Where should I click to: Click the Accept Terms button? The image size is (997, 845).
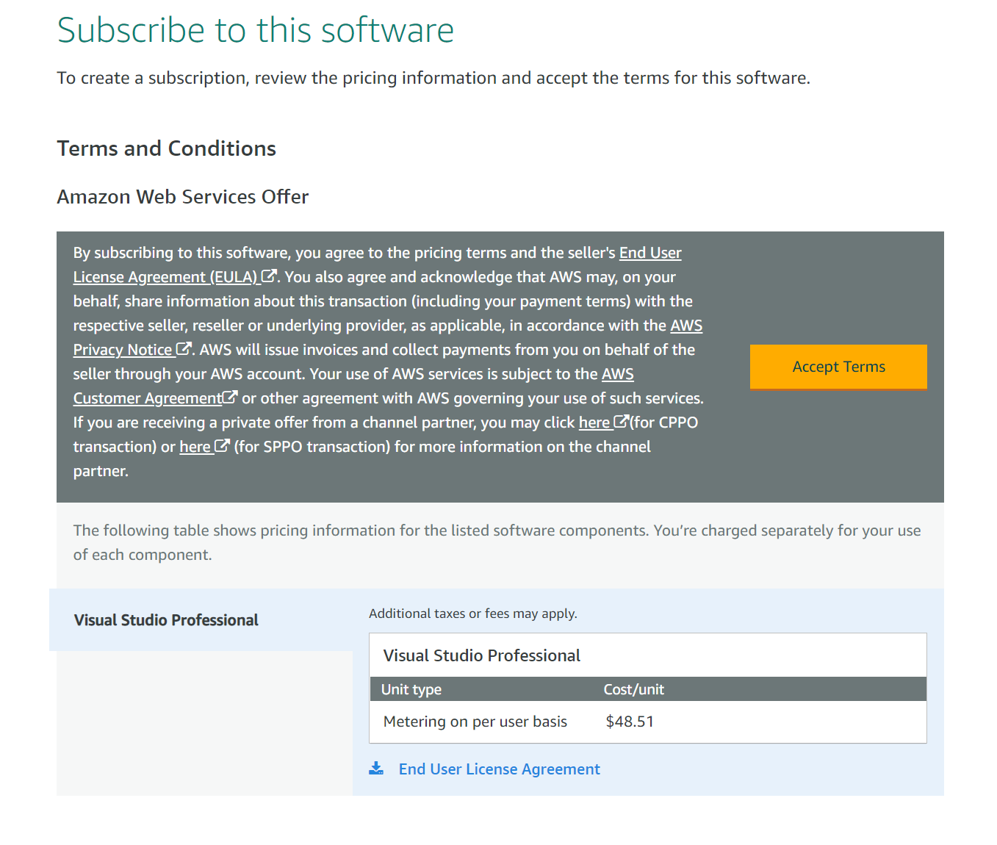[838, 367]
